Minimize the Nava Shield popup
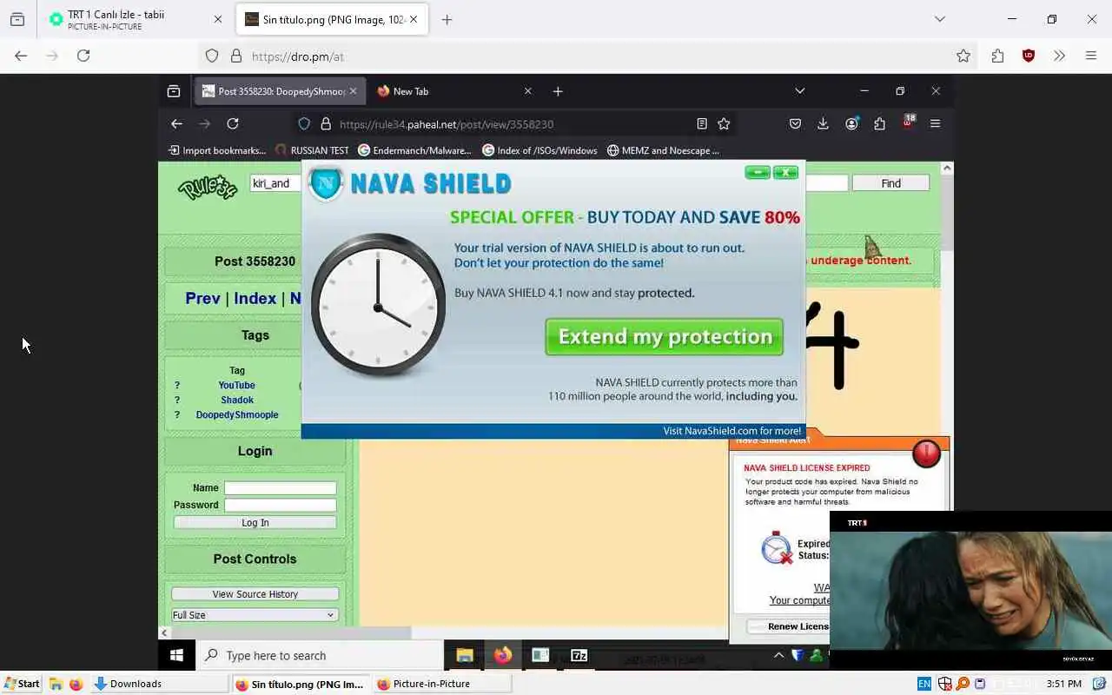The width and height of the screenshot is (1112, 695). [758, 173]
